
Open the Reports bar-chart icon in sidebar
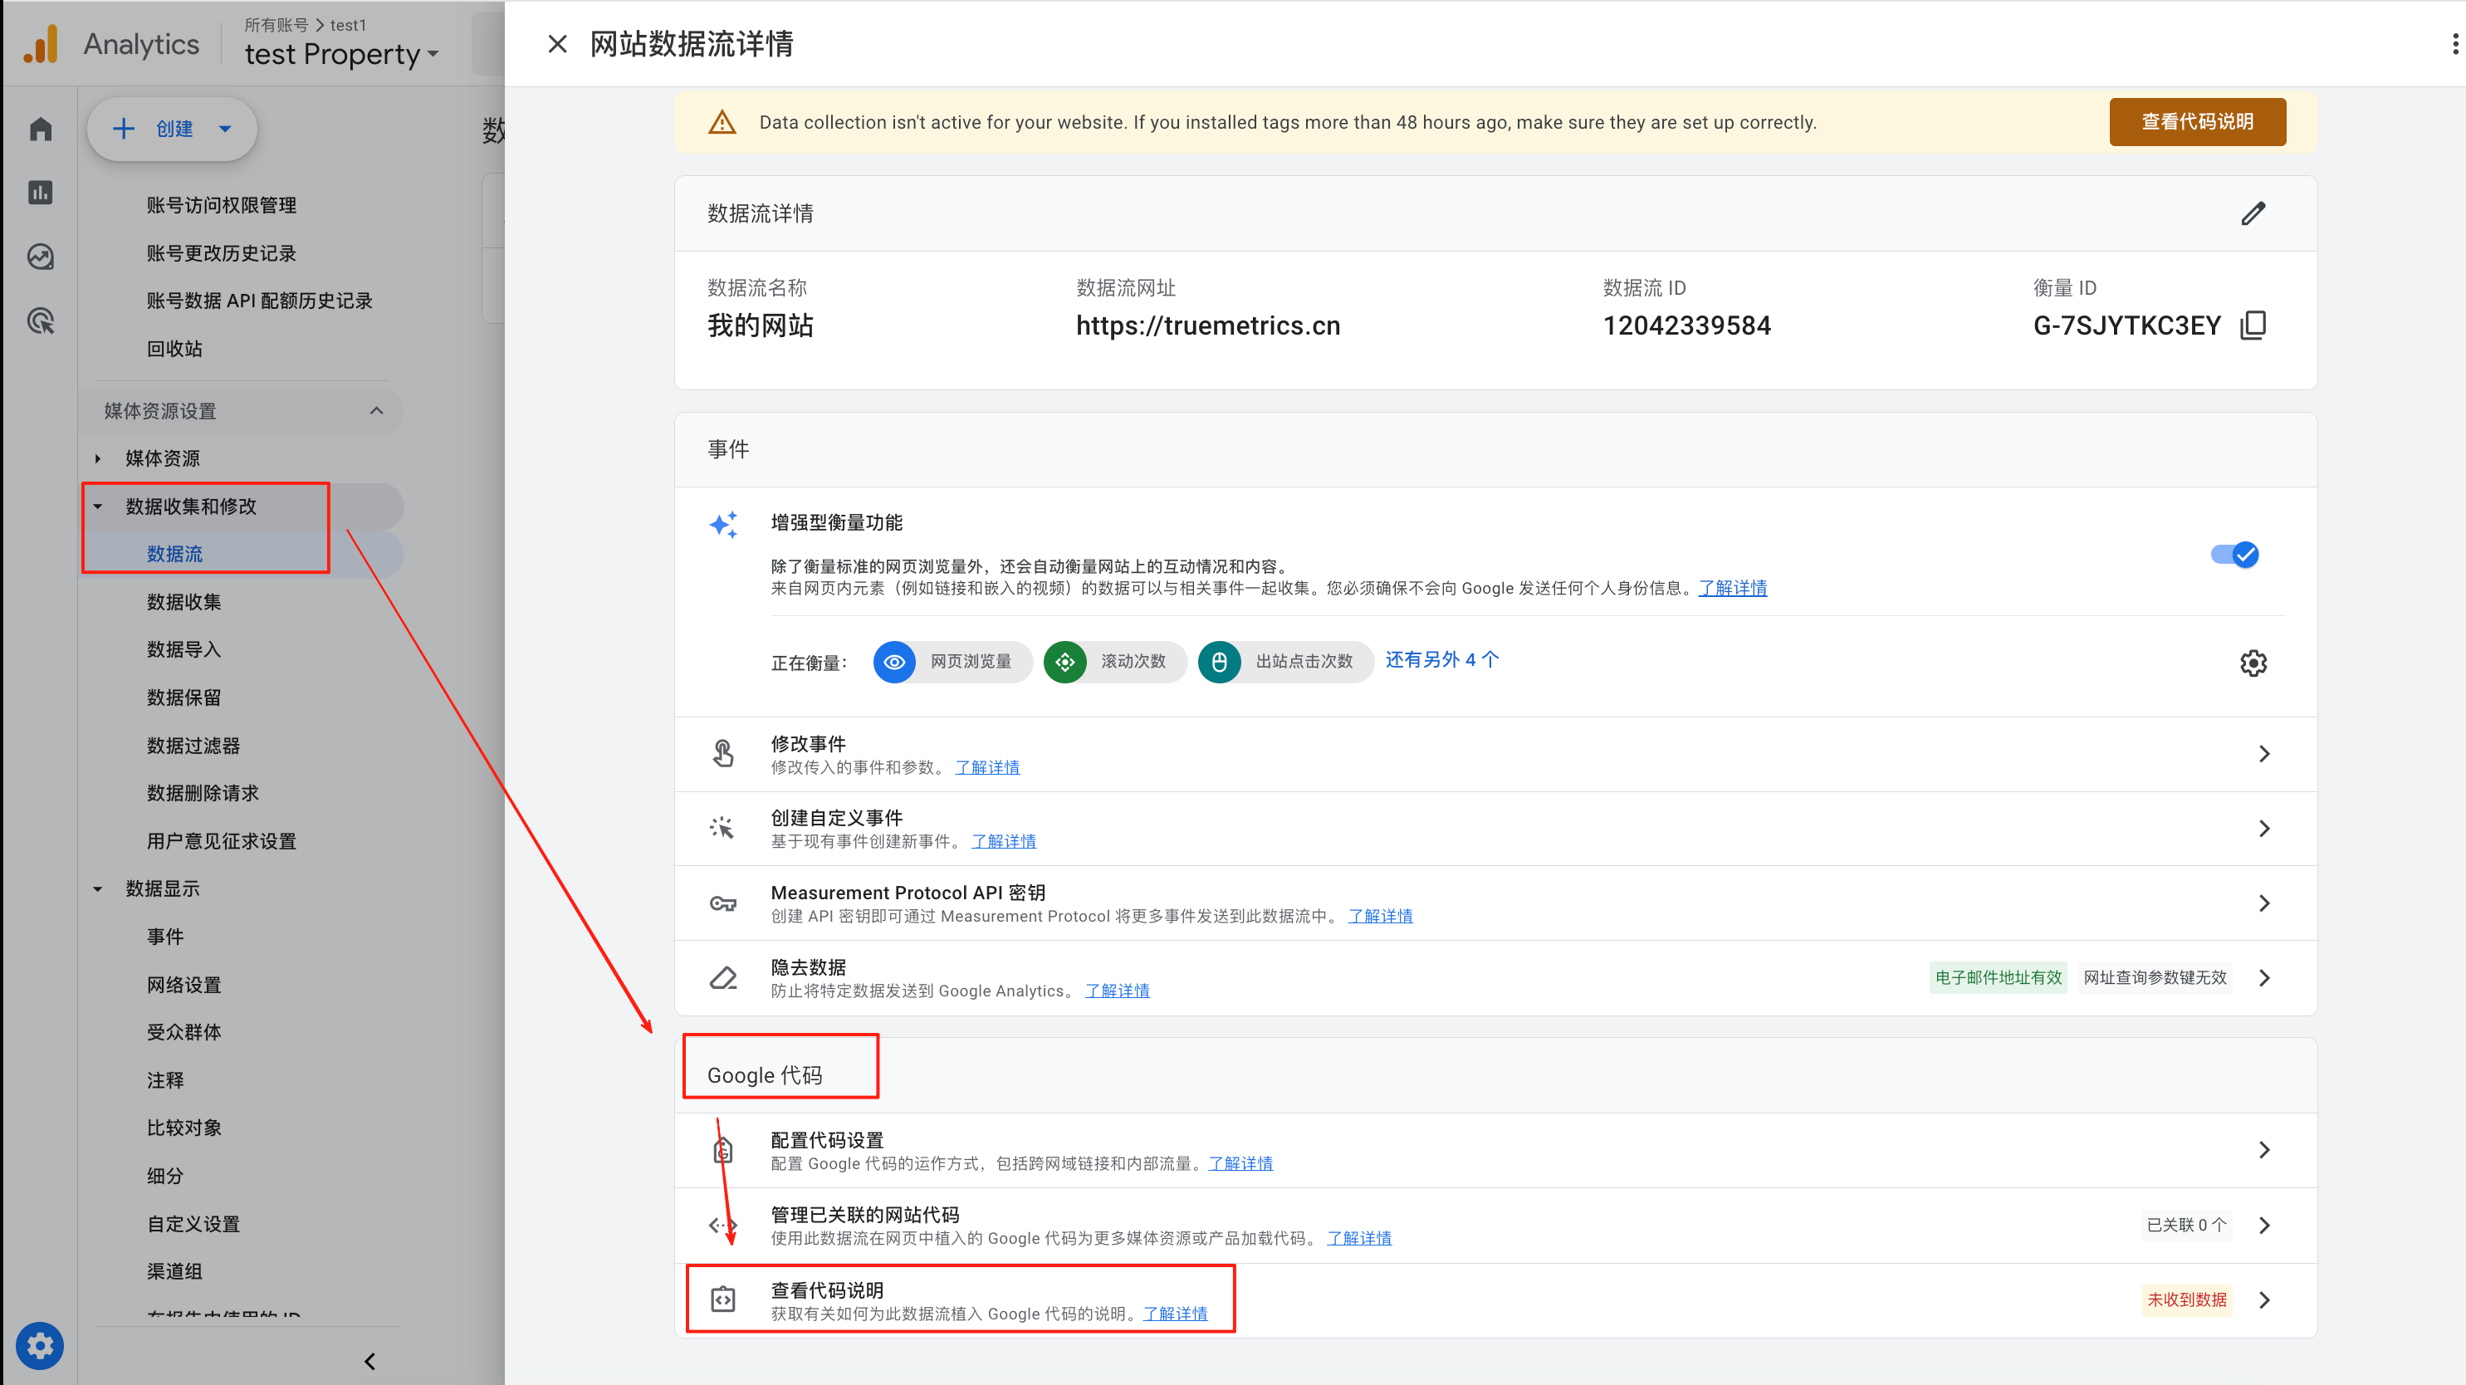[x=40, y=193]
